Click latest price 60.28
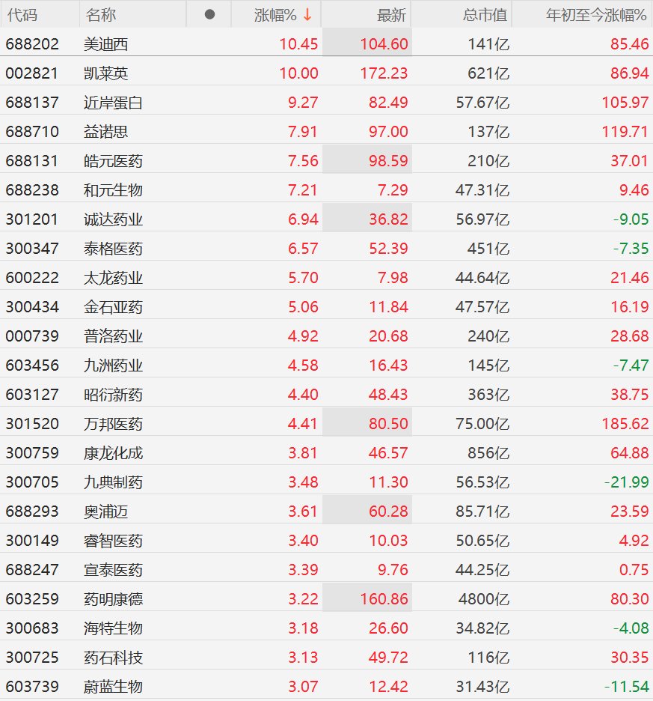Screen dimensions: 653x701 (x=388, y=511)
